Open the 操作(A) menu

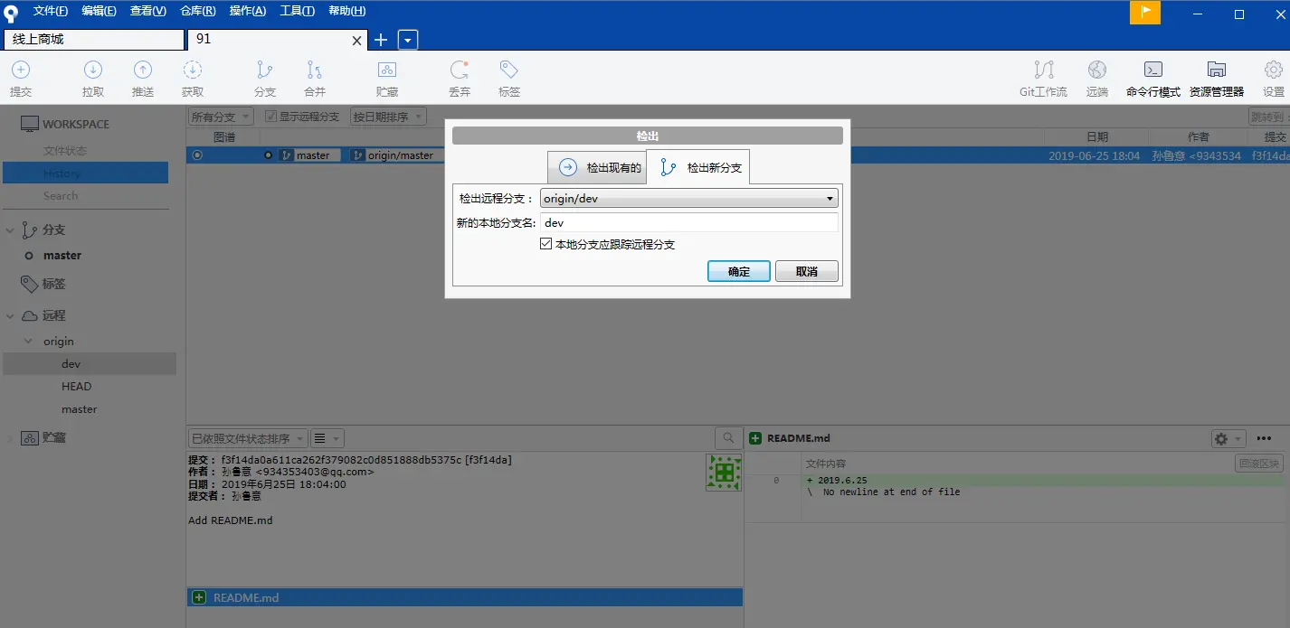pyautogui.click(x=248, y=11)
